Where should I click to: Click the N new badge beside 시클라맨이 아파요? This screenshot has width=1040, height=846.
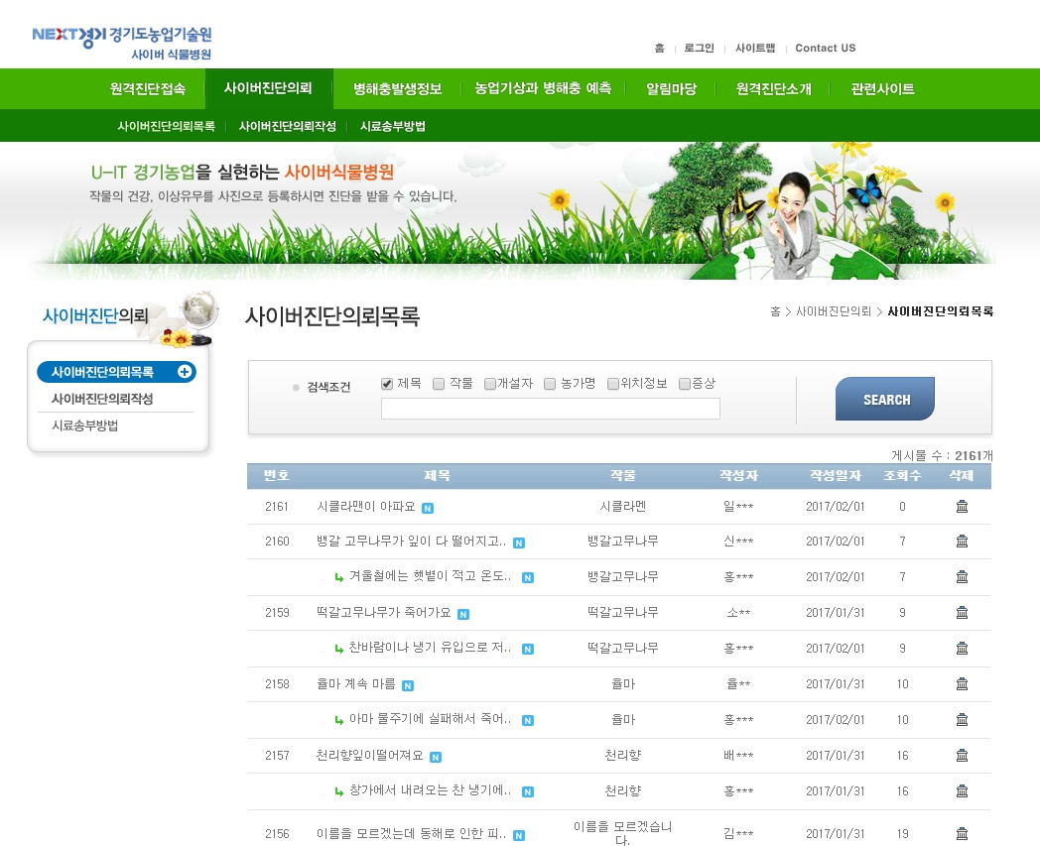point(428,508)
